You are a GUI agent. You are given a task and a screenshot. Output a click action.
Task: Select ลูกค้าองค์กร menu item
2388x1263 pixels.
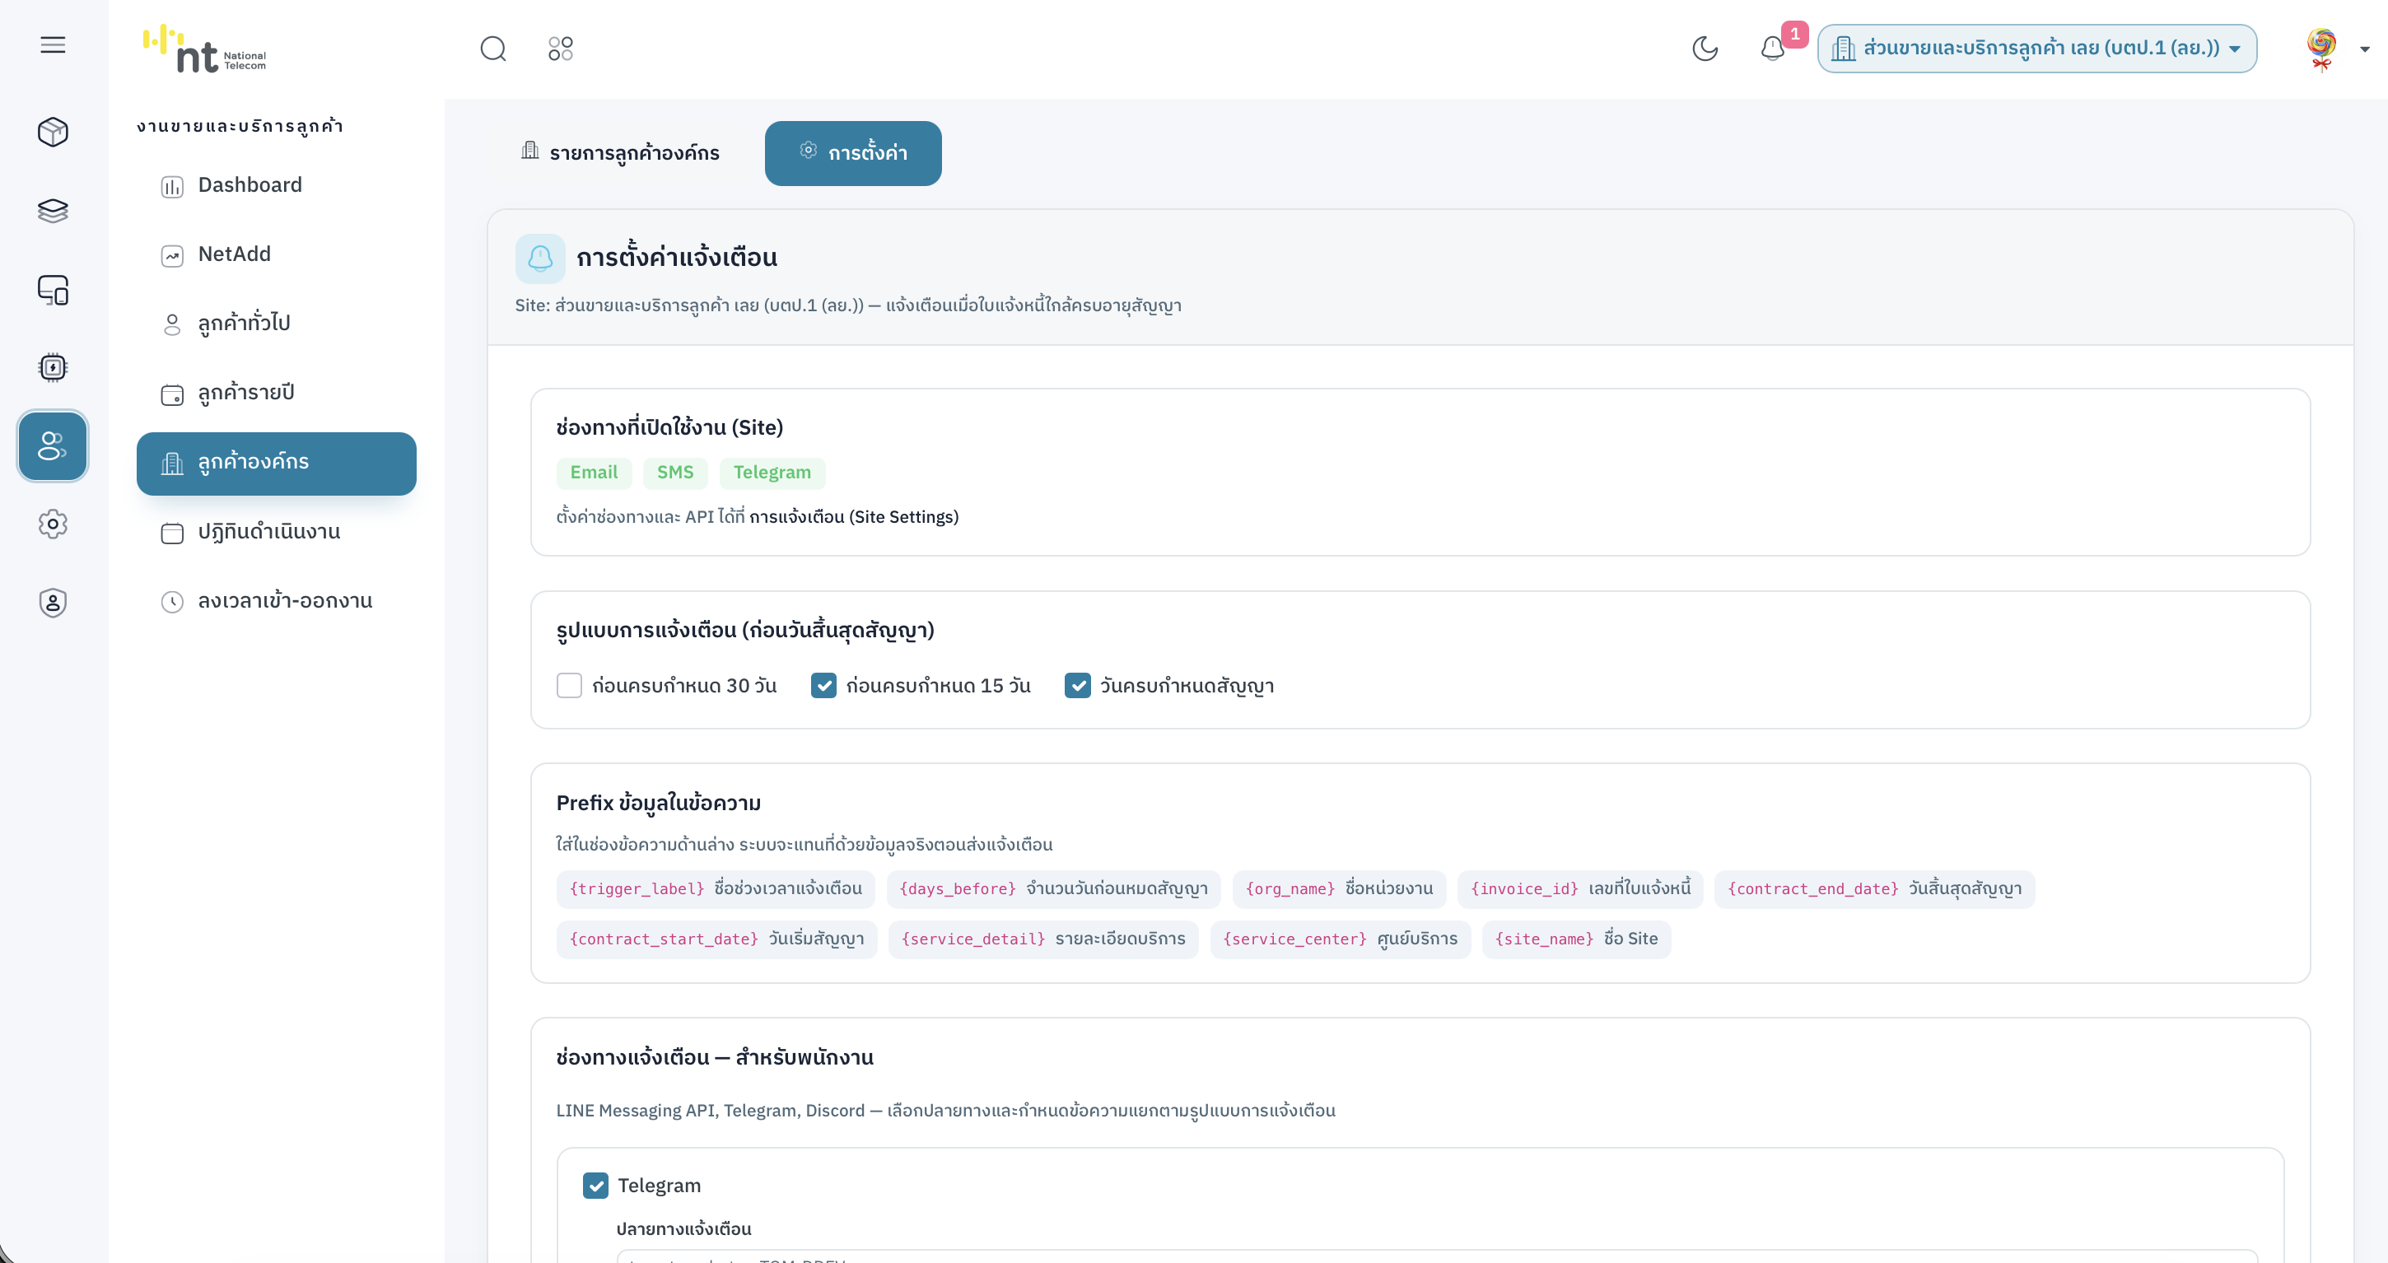(x=276, y=464)
